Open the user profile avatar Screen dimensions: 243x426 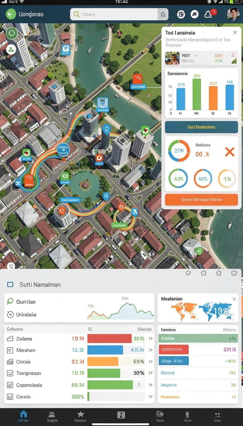click(233, 14)
